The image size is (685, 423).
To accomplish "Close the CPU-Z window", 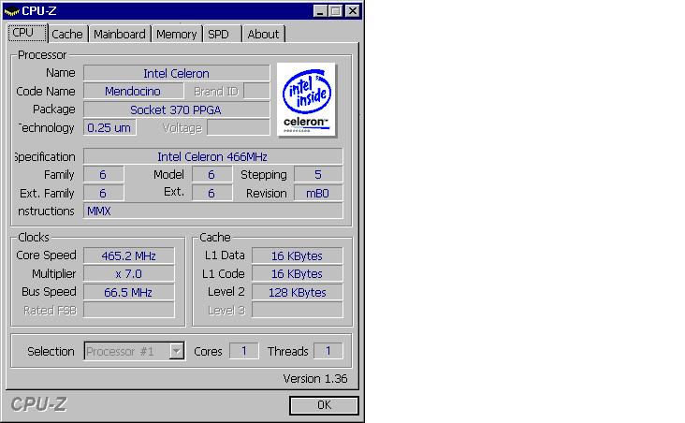I will [x=352, y=11].
